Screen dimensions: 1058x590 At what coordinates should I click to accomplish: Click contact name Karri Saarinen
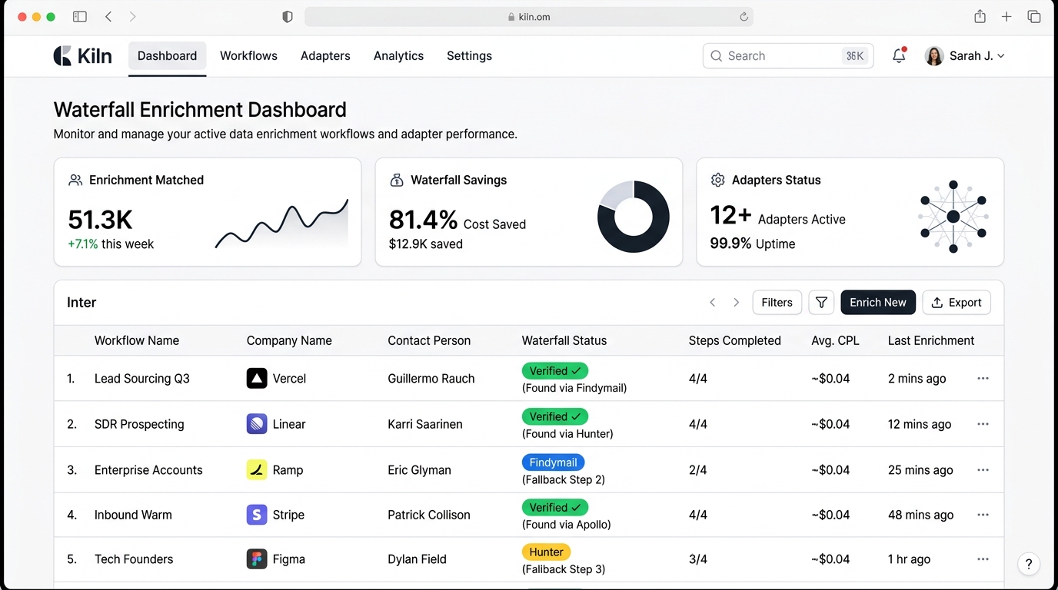click(x=425, y=424)
